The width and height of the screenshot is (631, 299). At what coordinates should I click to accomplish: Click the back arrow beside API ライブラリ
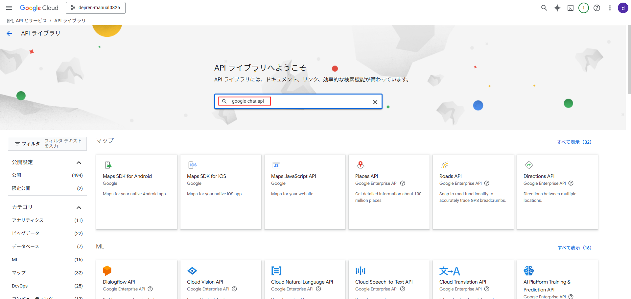pos(9,33)
